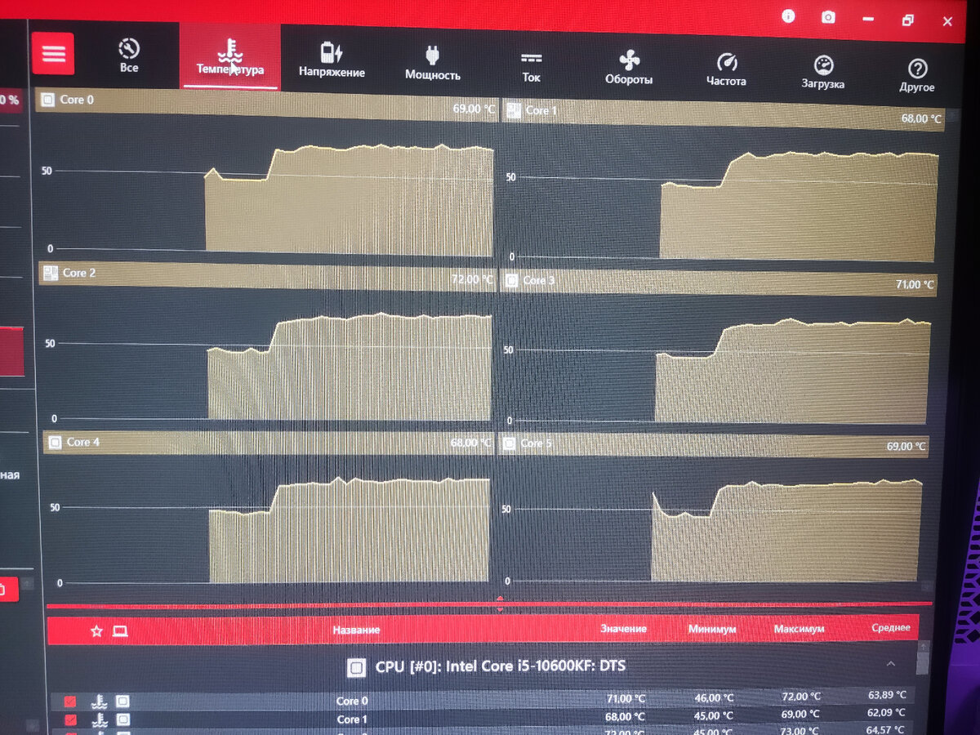
Task: Sort by the Максимум column header
Action: (800, 629)
